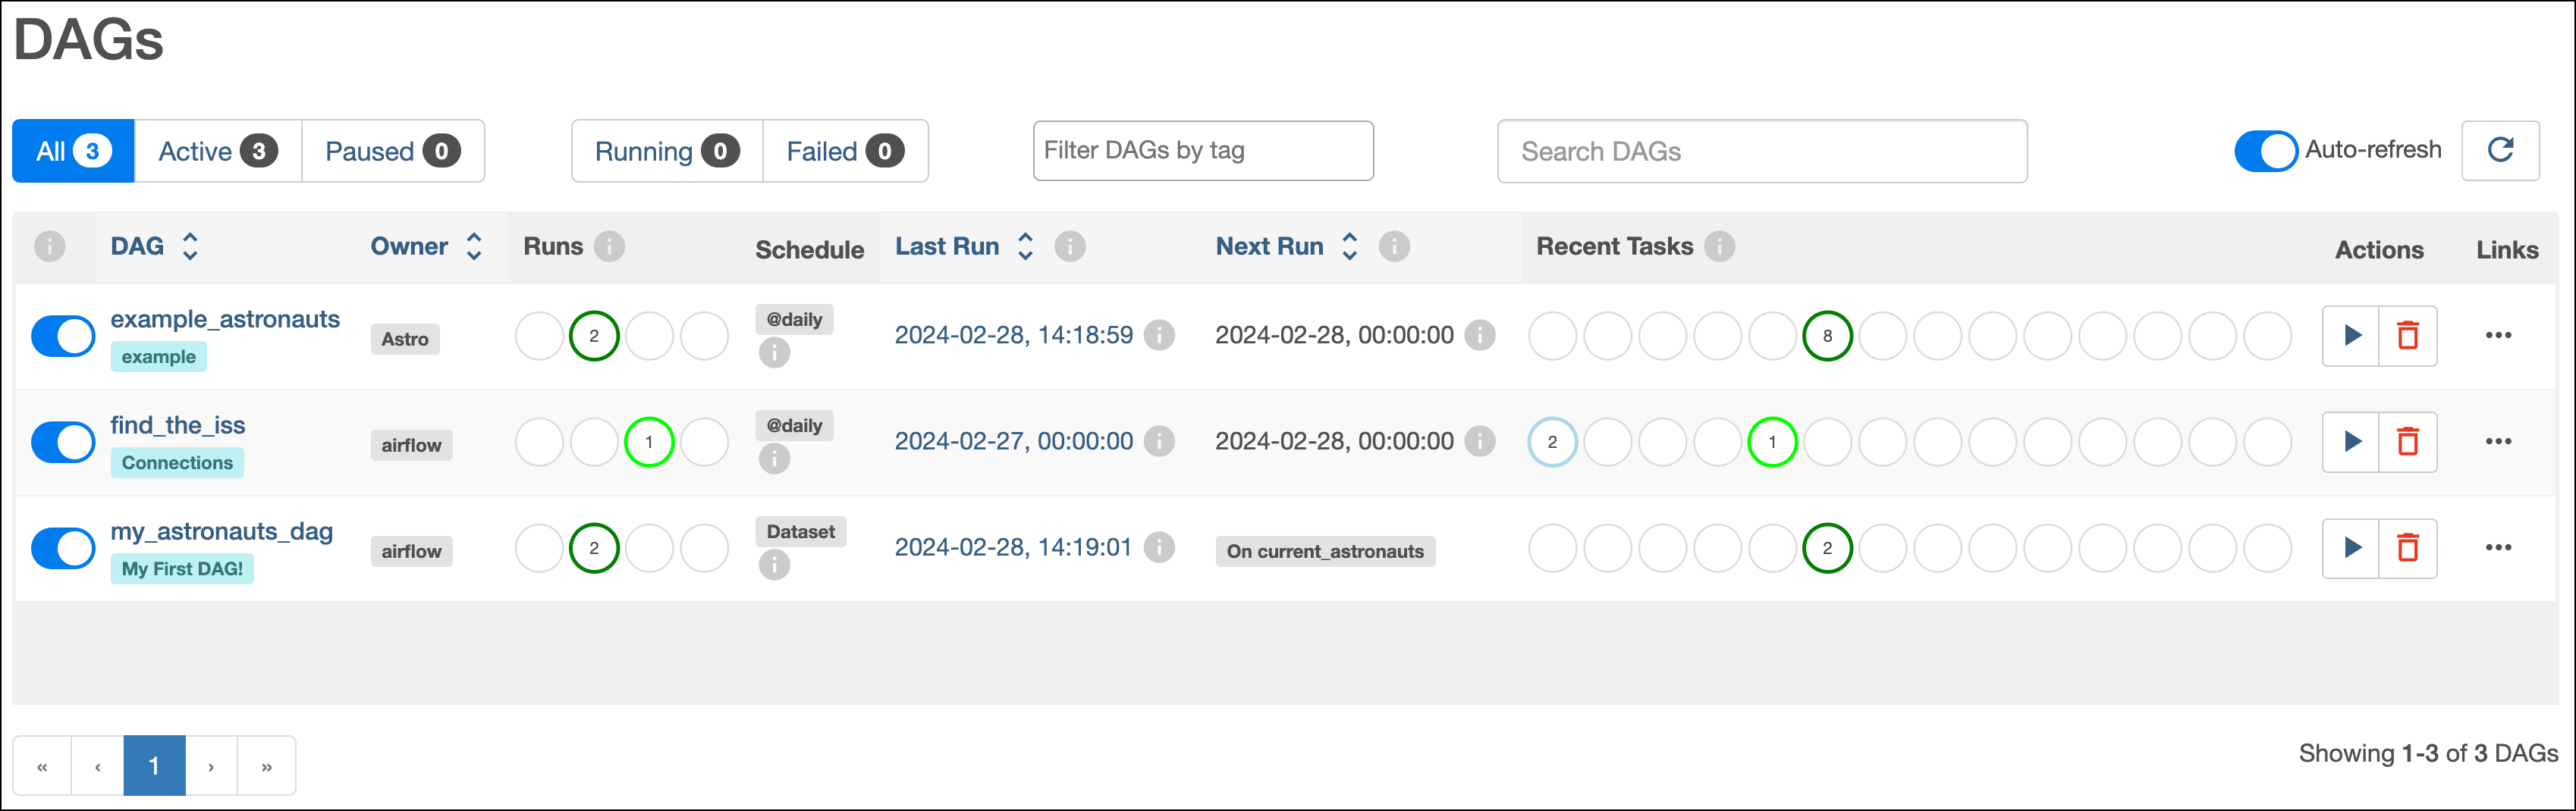
Task: Sort by the DAG column arrows
Action: (x=190, y=246)
